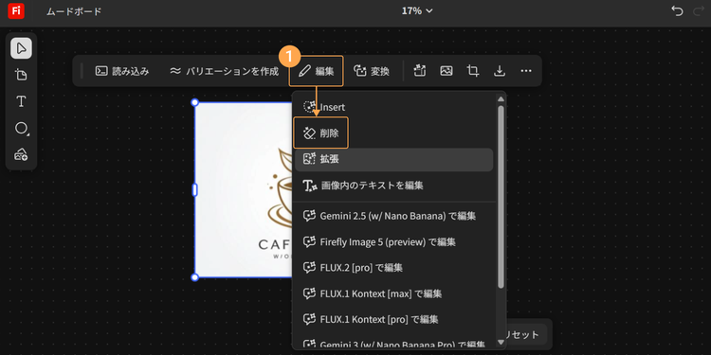Viewport: 711px width, 355px height.
Task: Click the top-left image resize handle
Action: pos(195,103)
